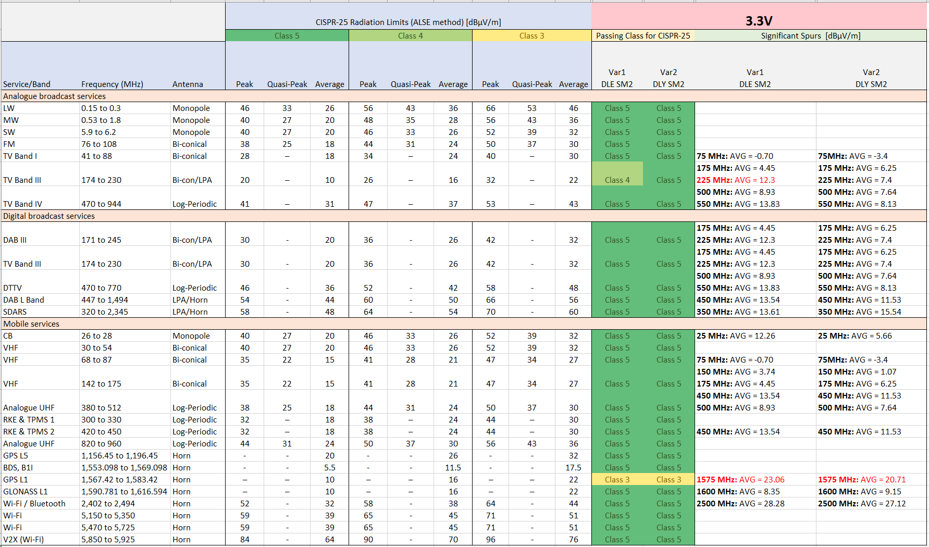929x547 pixels.
Task: Click the CISPR-25 Radiation Limits header cell
Action: tap(408, 22)
